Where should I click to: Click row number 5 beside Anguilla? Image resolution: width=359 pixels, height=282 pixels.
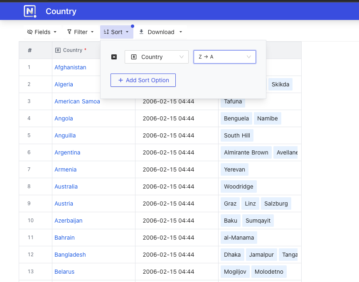(x=29, y=135)
